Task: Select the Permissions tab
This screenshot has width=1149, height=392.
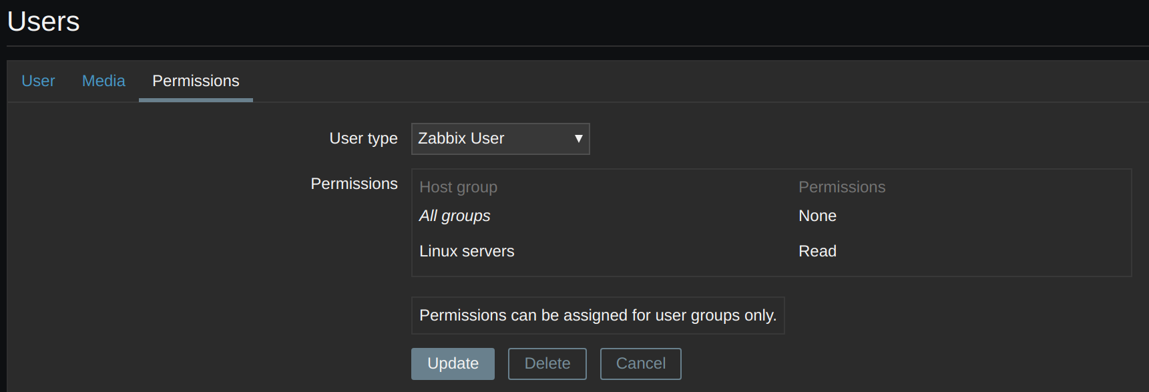Action: click(x=196, y=81)
